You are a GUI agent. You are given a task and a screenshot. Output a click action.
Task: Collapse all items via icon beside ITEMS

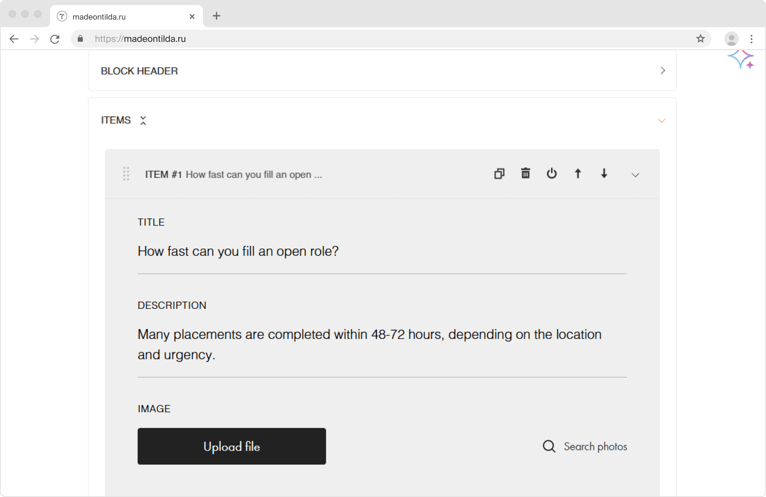143,120
